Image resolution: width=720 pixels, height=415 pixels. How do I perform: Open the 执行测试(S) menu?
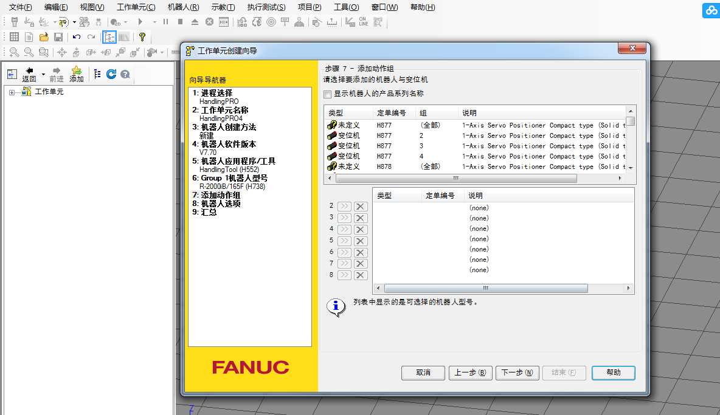click(266, 7)
